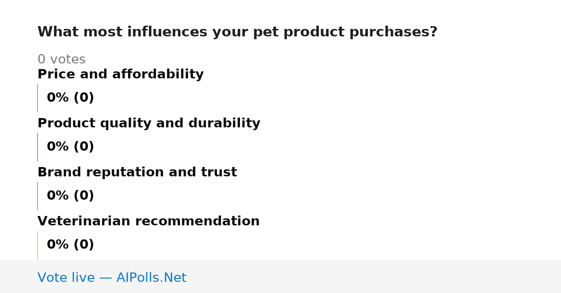
Task: Open the Vote live AIPolls.Net link
Action: coord(112,278)
